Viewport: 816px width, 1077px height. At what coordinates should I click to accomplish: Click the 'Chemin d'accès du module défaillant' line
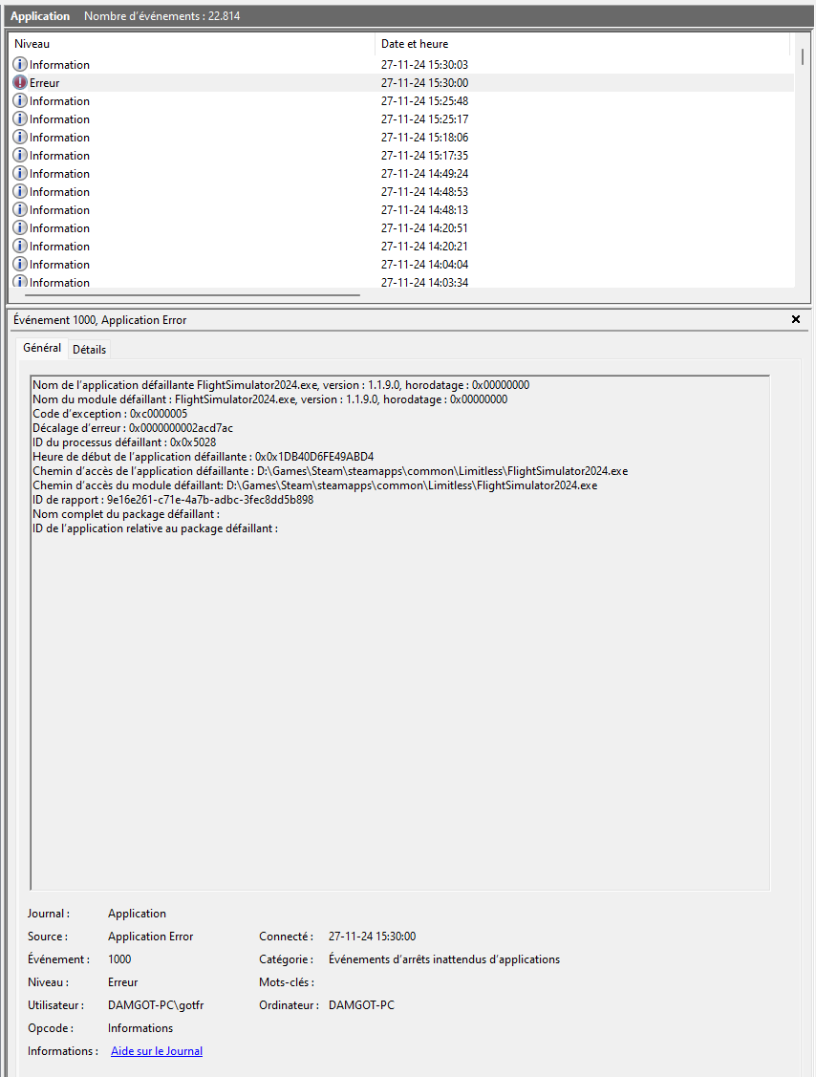[x=315, y=486]
